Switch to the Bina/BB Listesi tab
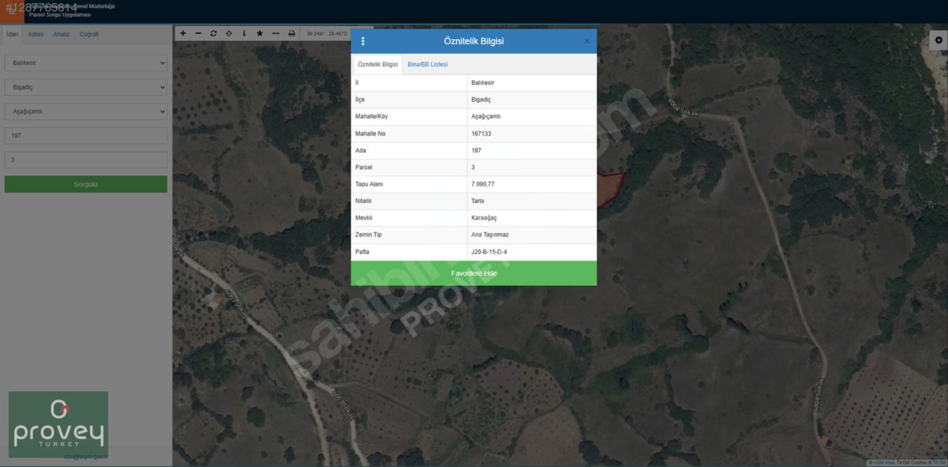 pyautogui.click(x=427, y=65)
